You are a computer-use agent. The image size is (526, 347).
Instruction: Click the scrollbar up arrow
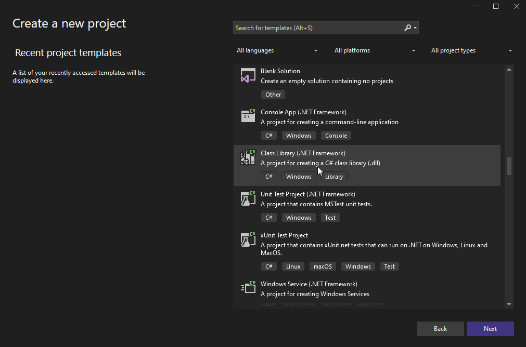[509, 70]
